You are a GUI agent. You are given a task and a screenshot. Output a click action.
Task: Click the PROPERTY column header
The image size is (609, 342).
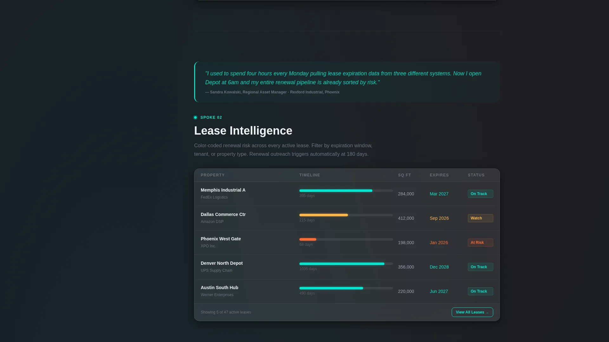[213, 175]
